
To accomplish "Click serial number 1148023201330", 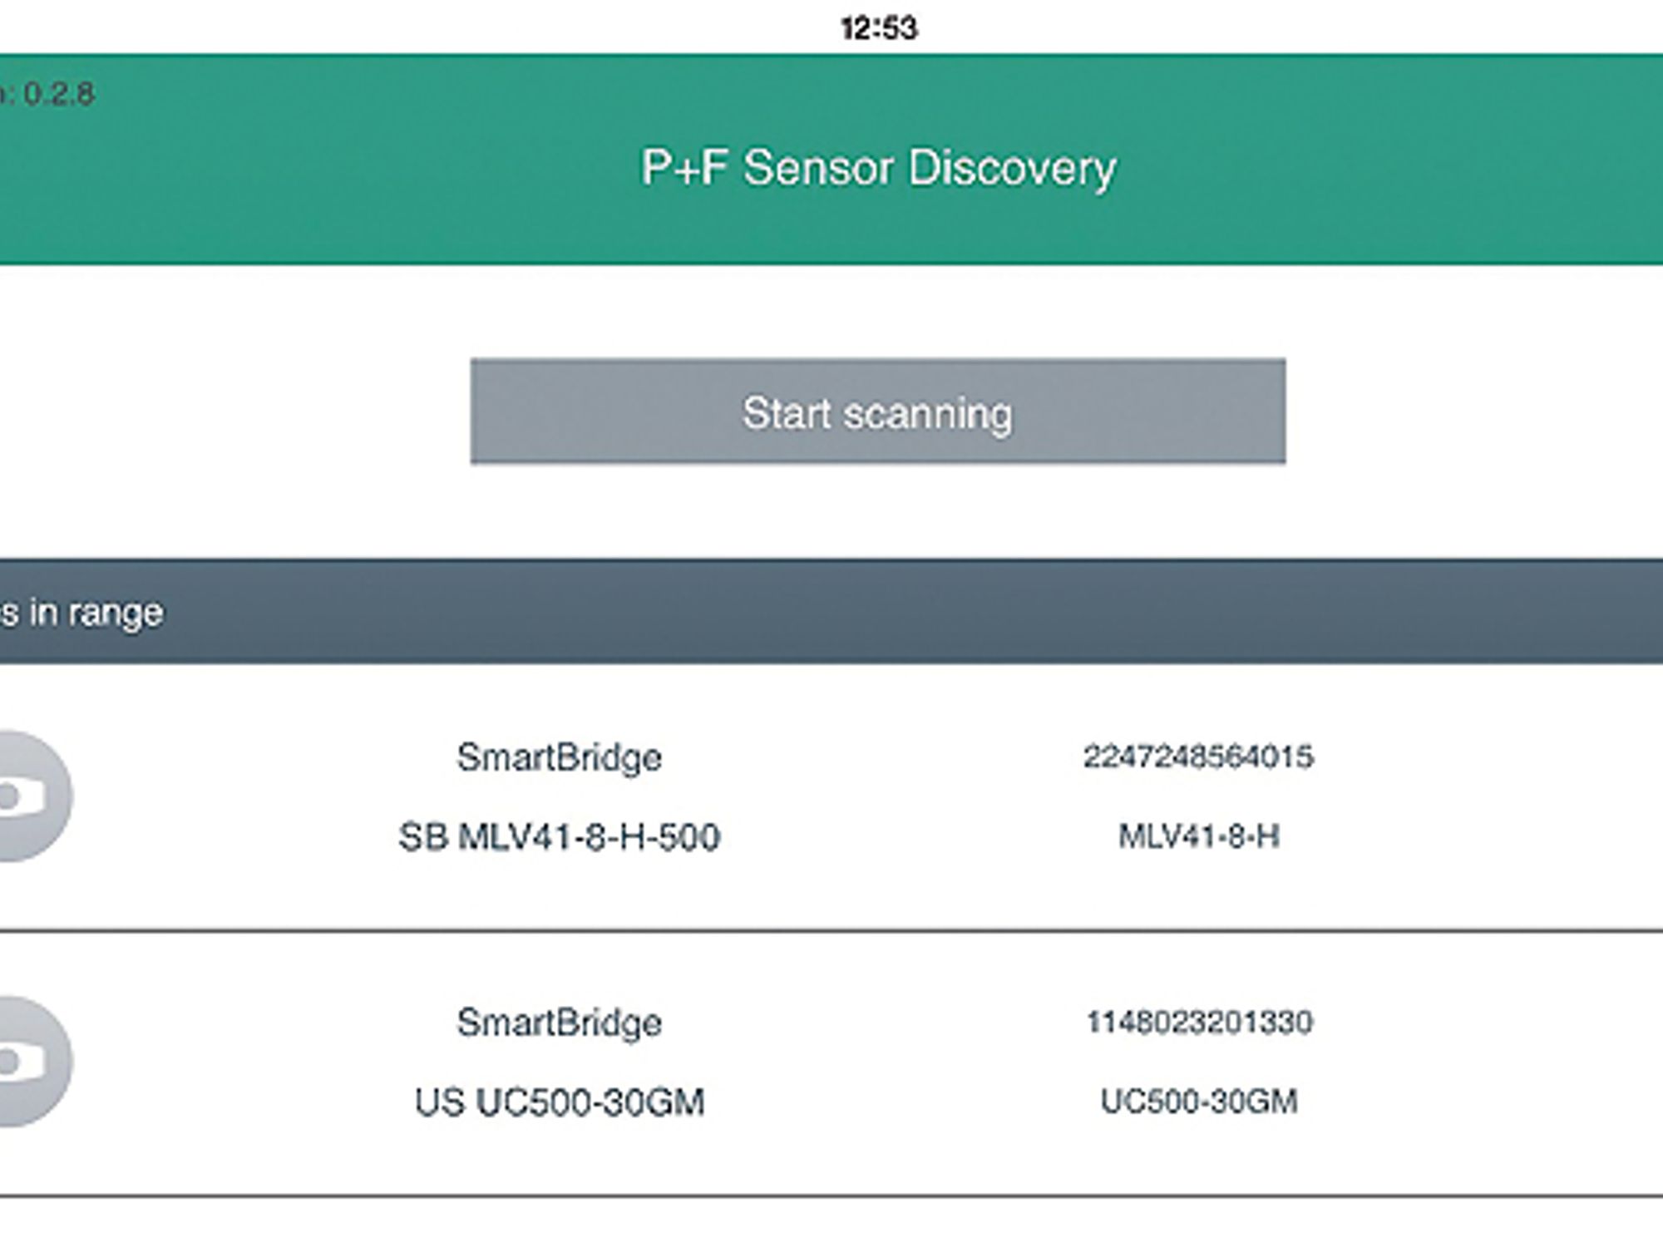I will pyautogui.click(x=1199, y=1022).
